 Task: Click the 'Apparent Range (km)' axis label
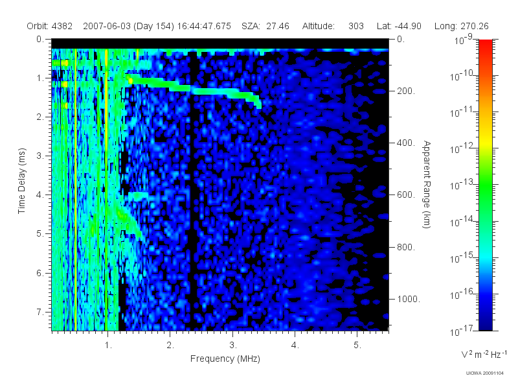coord(427,185)
